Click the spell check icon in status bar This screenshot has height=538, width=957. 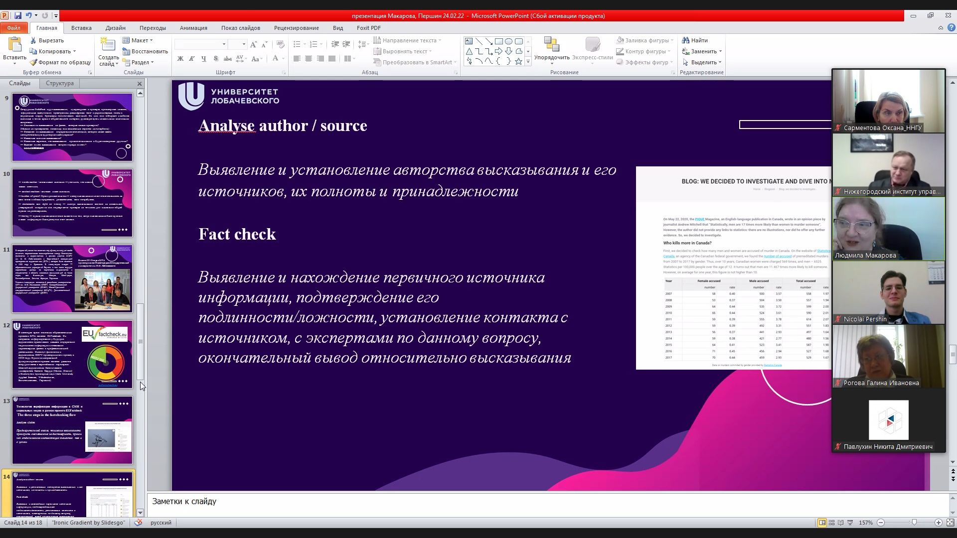point(139,523)
